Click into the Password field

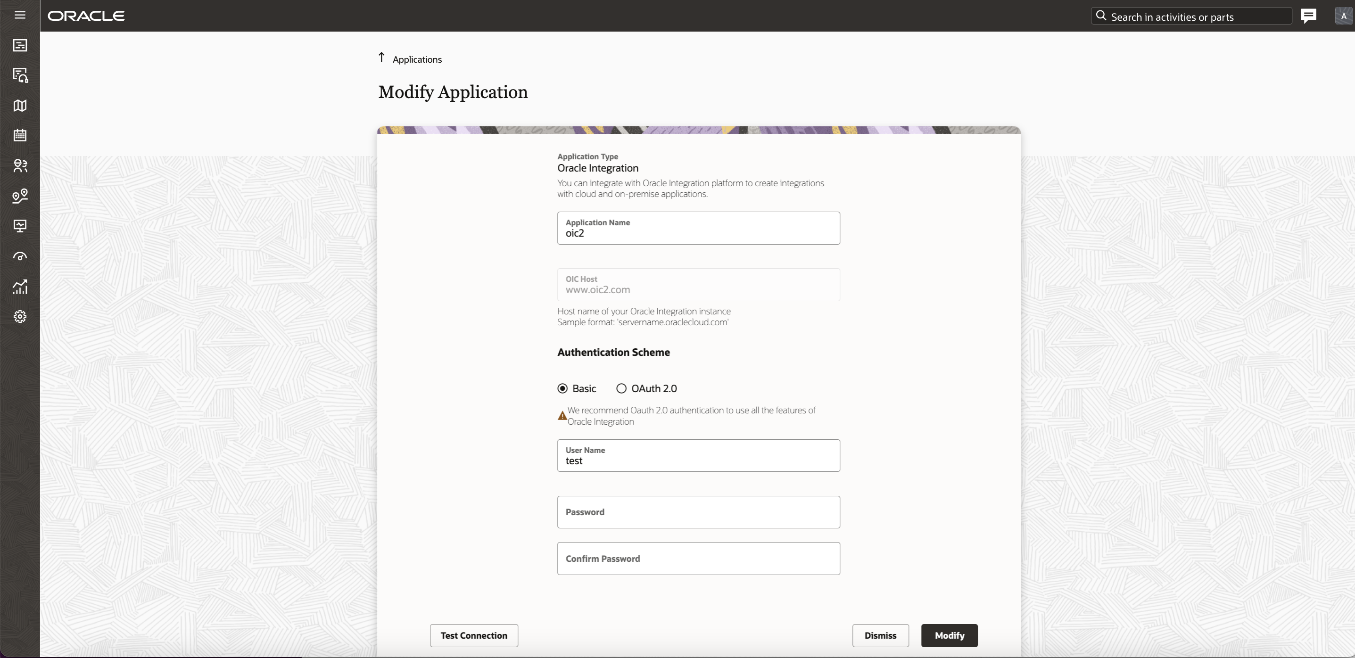point(698,512)
